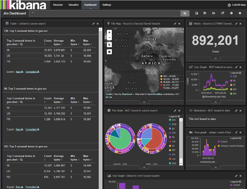The width and height of the screenshot is (247, 189).
Task: Click the Save Dashboard floppy disk icon
Action: [205, 13]
